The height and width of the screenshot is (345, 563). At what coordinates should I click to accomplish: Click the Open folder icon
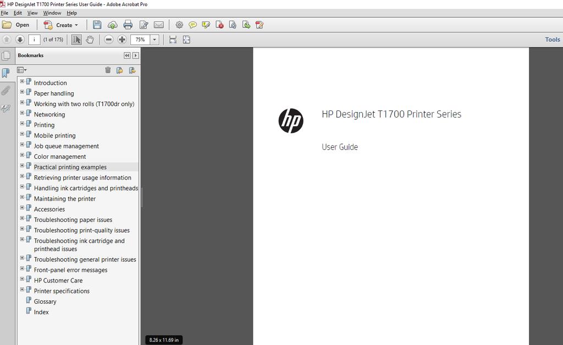pos(7,25)
